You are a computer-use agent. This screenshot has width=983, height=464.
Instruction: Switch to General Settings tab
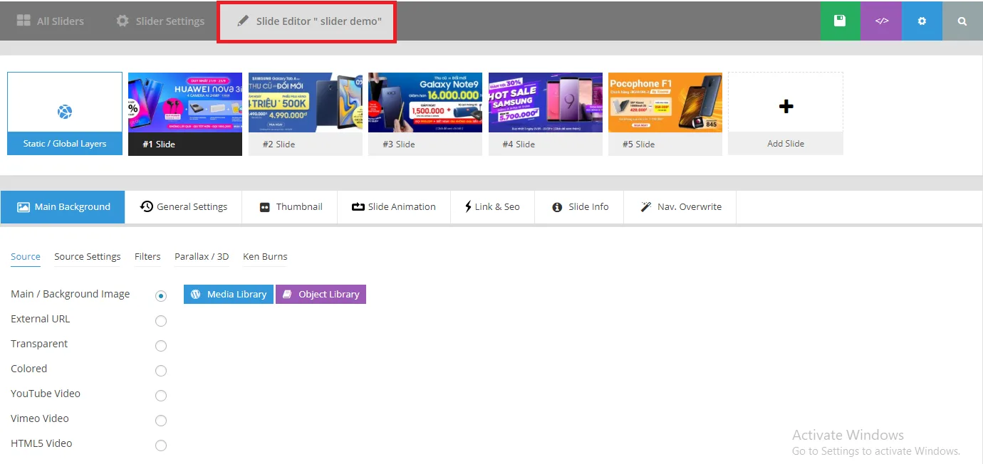(x=184, y=207)
